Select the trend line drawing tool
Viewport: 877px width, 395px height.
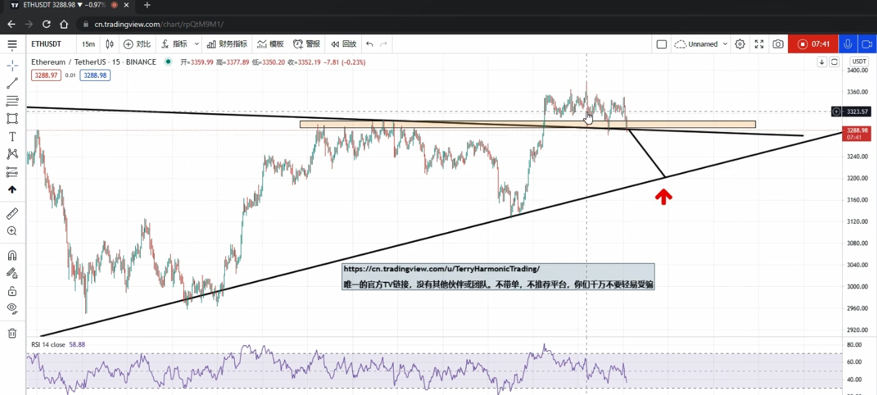[12, 83]
